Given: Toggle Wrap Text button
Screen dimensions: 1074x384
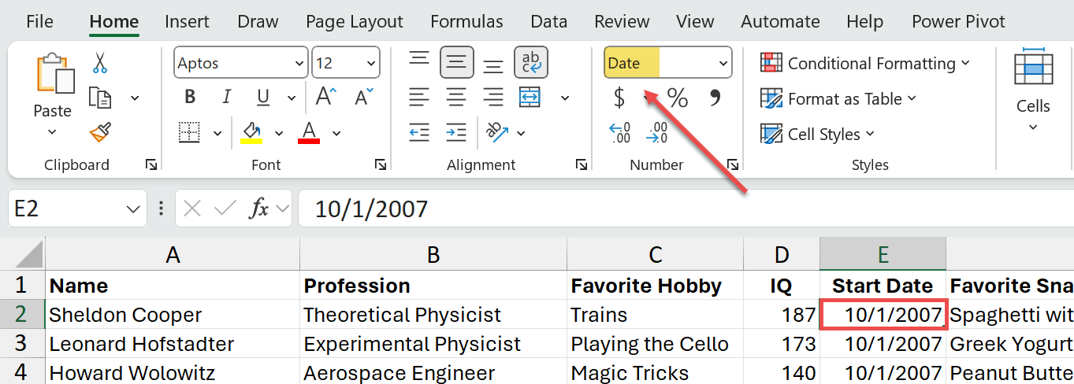Looking at the screenshot, I should [531, 62].
